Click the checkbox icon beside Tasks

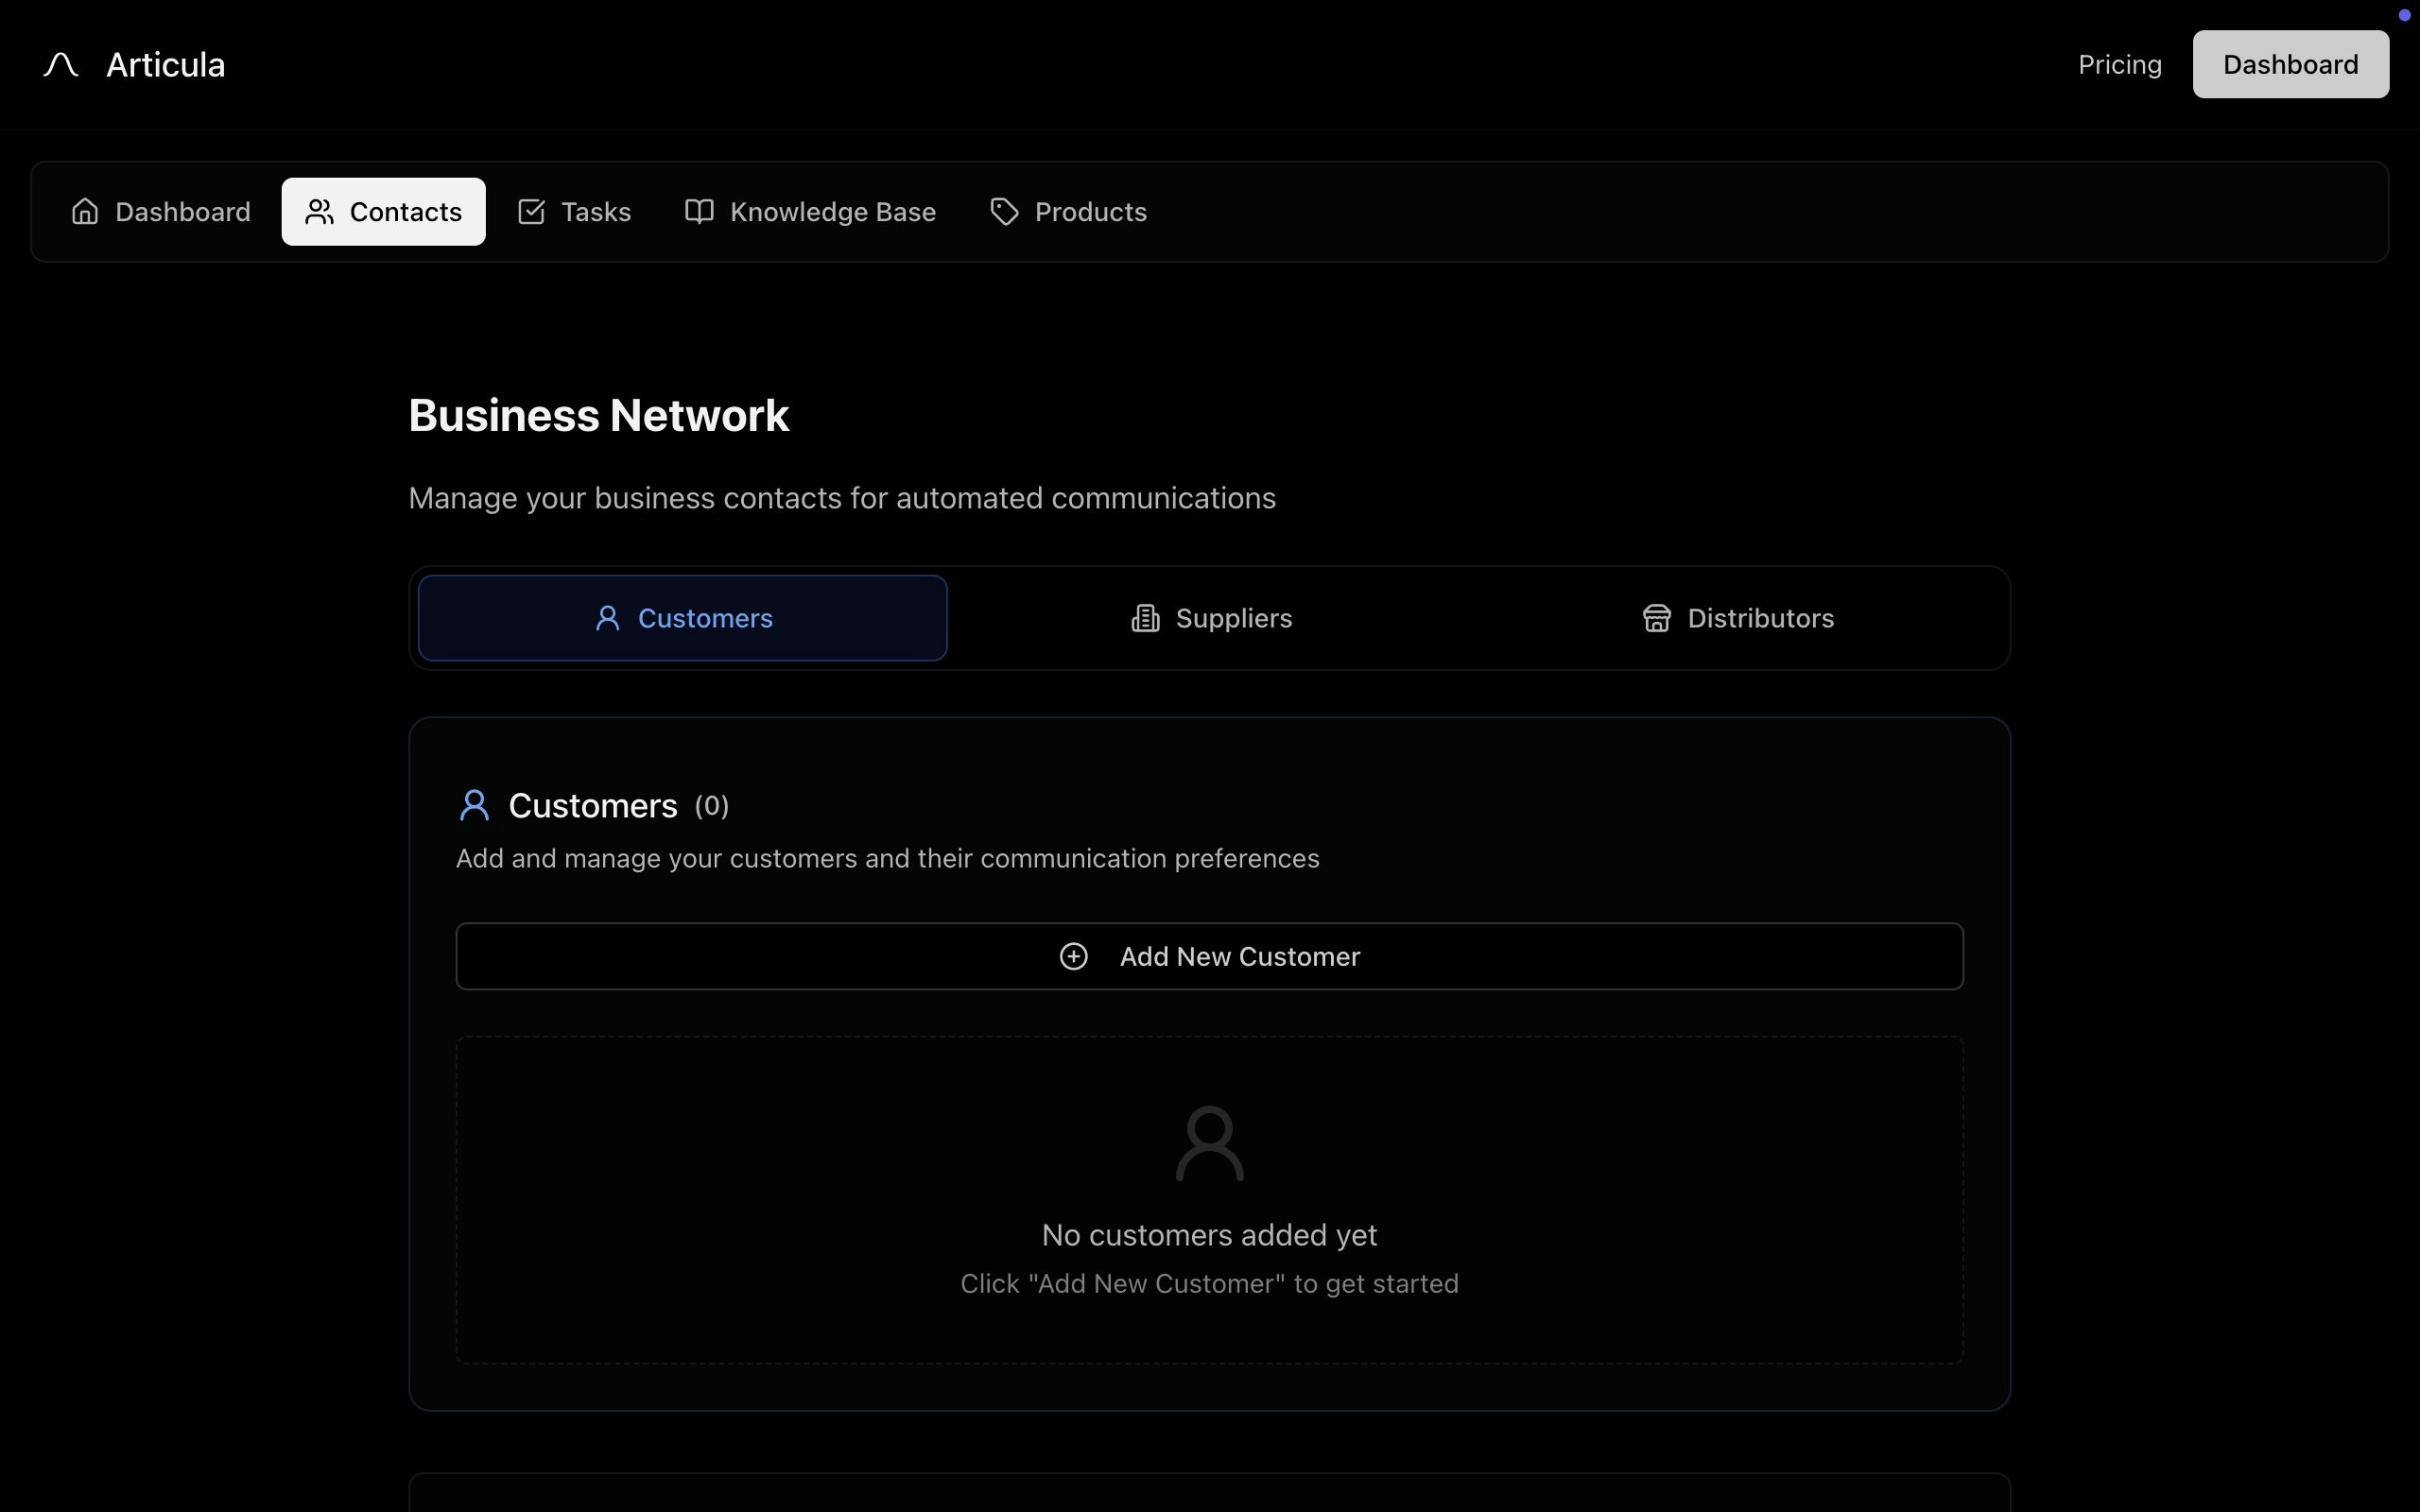coord(531,212)
